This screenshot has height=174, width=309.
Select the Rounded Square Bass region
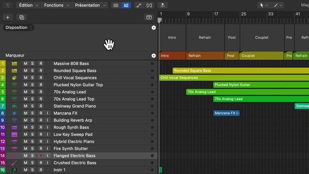point(241,71)
